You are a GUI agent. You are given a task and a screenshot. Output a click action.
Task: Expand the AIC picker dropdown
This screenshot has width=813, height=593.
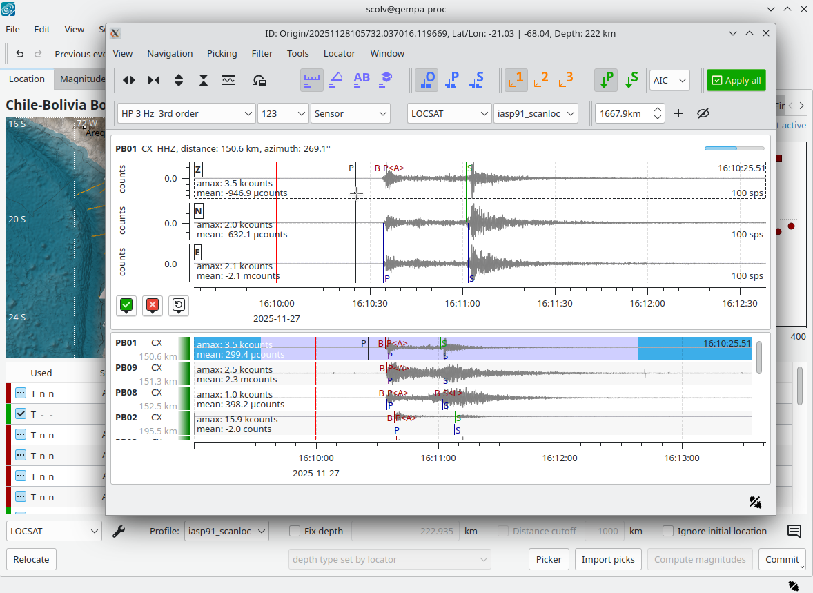[669, 80]
